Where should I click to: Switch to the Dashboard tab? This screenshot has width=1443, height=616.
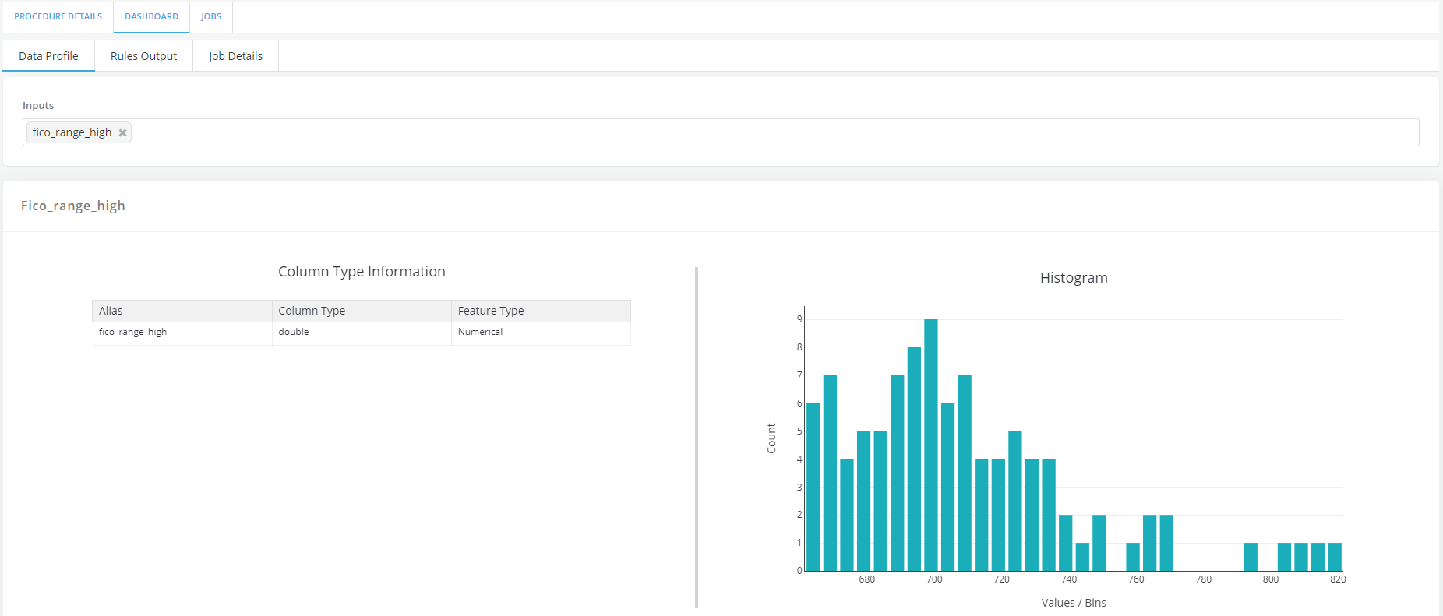click(151, 16)
